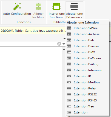
Task: Click the Extension IR icon
Action: tap(69, 76)
